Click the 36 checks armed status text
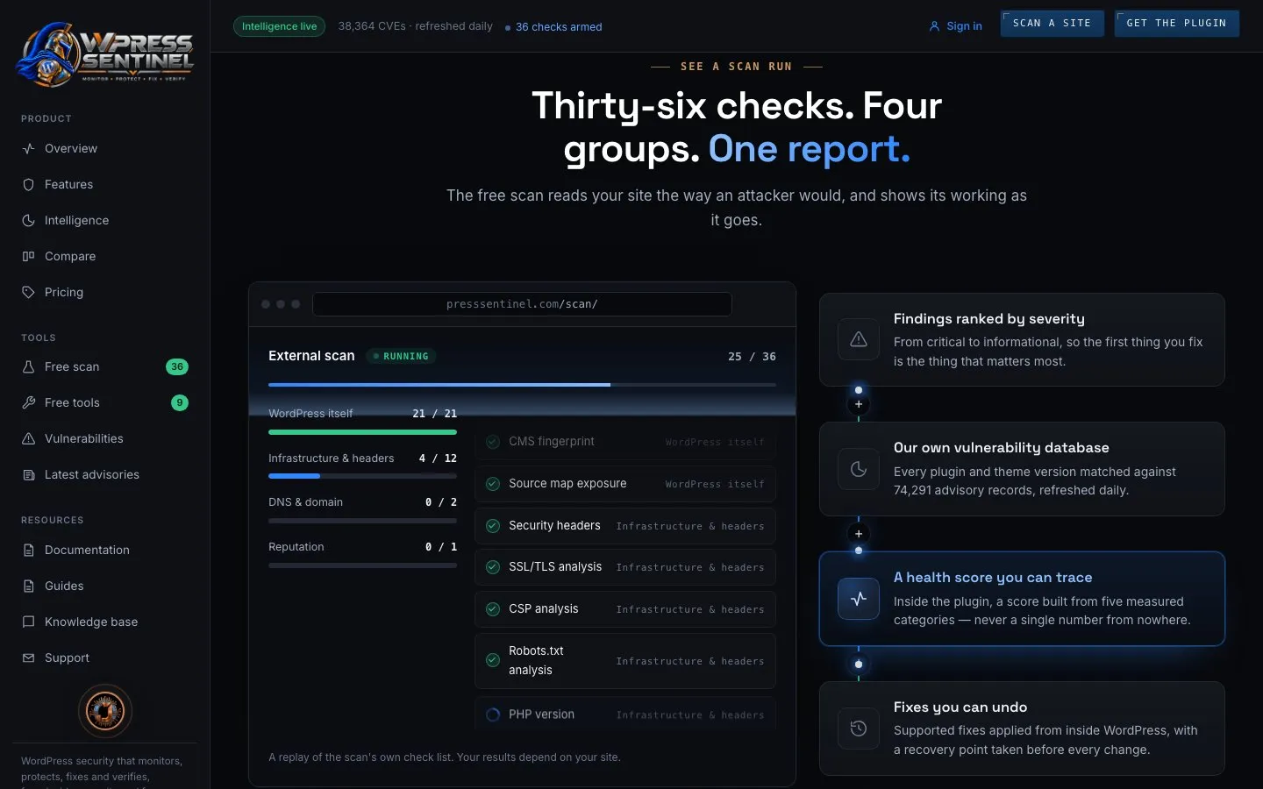This screenshot has width=1263, height=789. pos(559,27)
